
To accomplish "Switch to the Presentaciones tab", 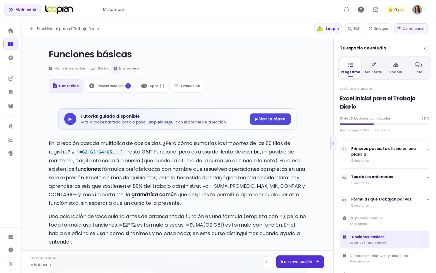I will tap(110, 86).
